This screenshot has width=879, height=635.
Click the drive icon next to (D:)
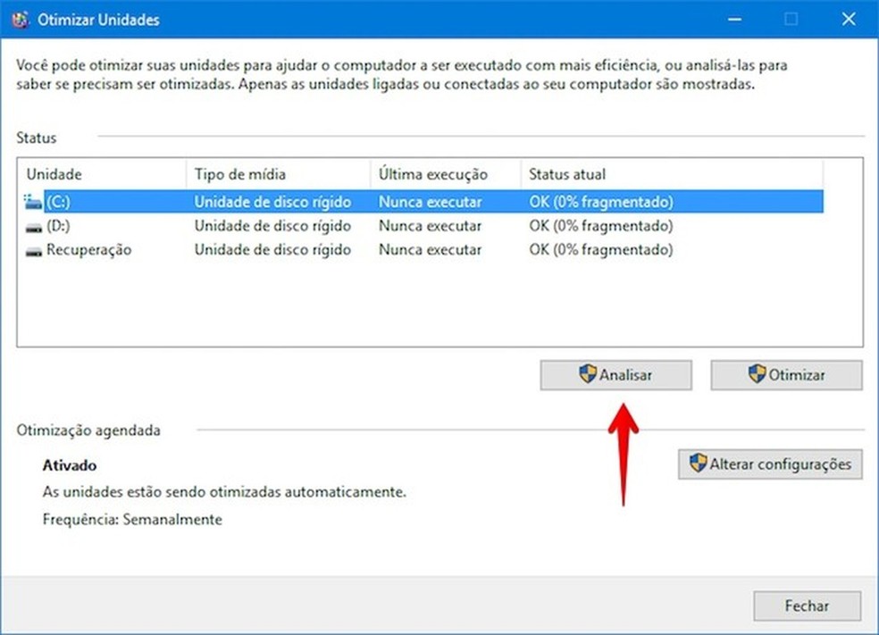pyautogui.click(x=31, y=225)
